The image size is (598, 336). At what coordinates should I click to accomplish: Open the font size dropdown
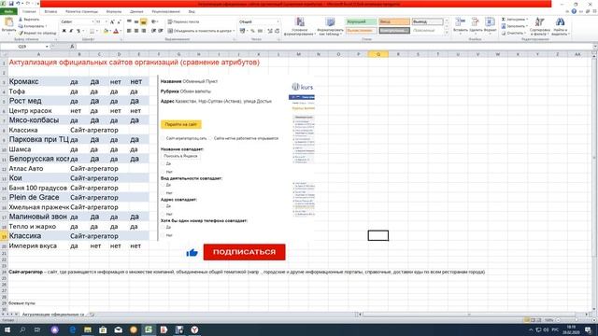click(x=106, y=22)
